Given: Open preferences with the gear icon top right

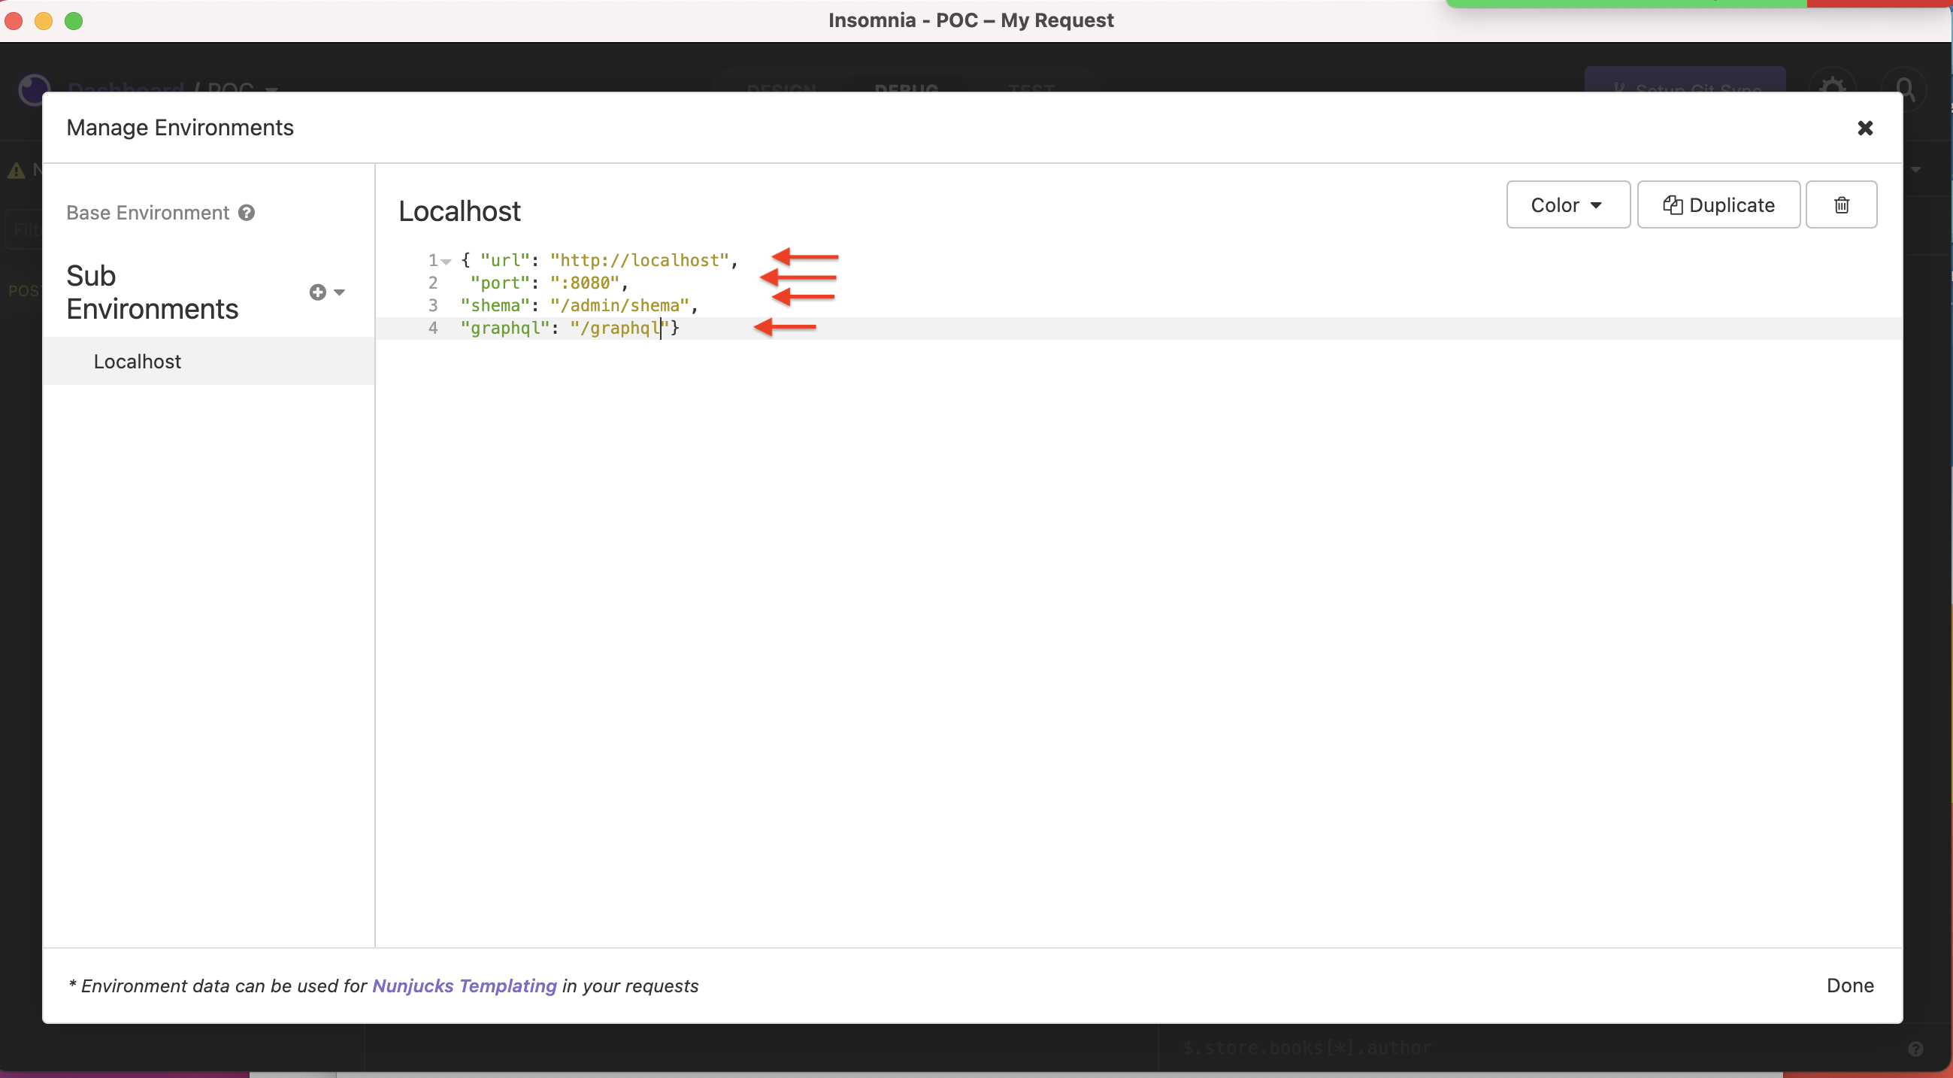Looking at the screenshot, I should click(1834, 89).
